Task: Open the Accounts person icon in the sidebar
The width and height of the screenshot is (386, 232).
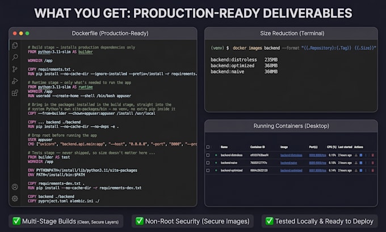Action: click(15, 187)
